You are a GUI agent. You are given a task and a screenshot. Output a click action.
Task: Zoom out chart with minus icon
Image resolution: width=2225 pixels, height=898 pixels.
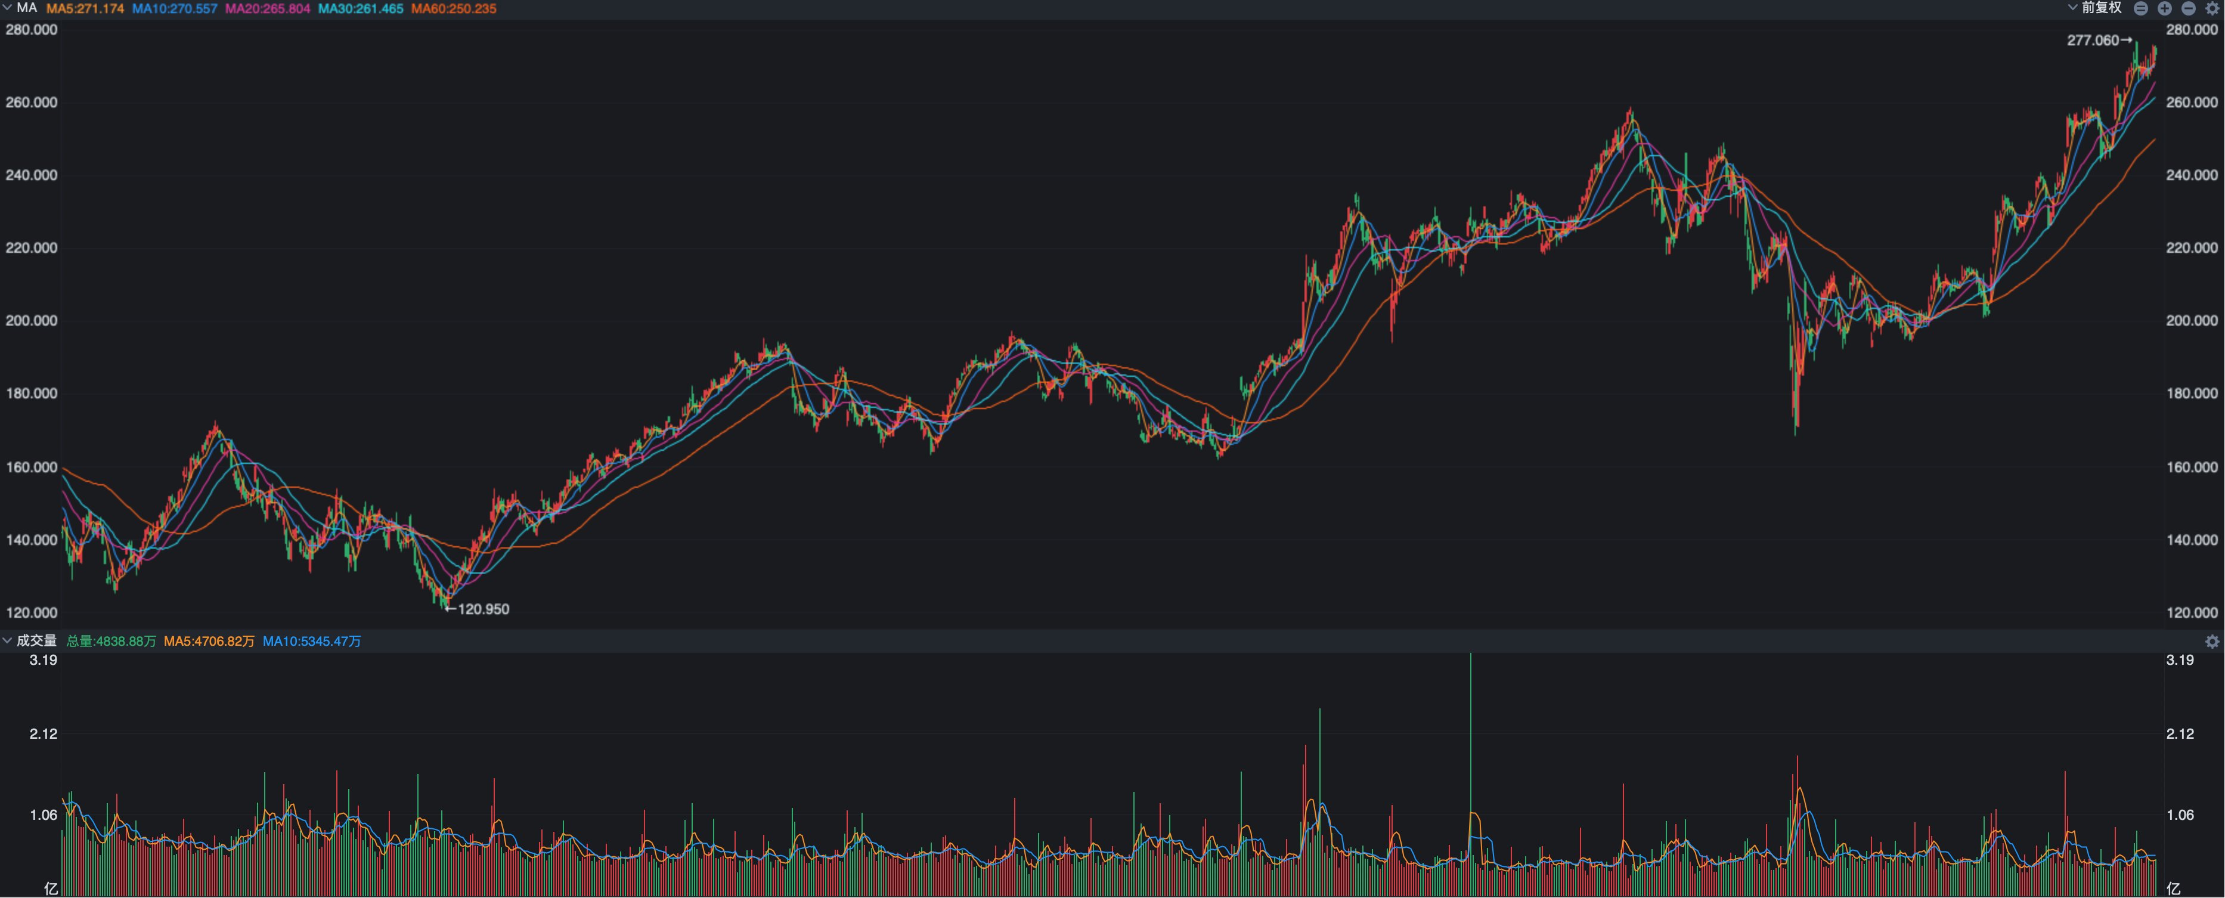(2188, 8)
